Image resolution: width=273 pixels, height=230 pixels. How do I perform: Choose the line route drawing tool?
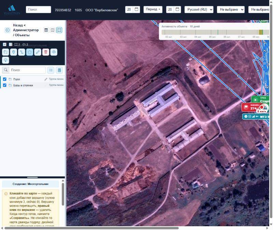(x=21, y=52)
